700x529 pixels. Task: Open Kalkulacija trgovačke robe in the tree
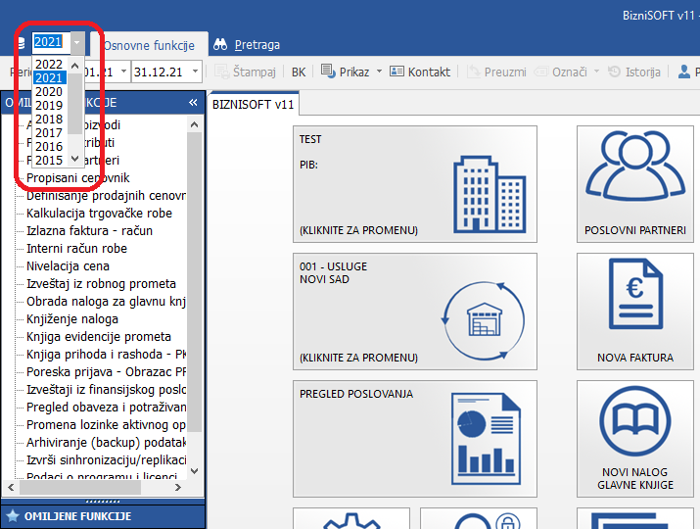tap(98, 213)
